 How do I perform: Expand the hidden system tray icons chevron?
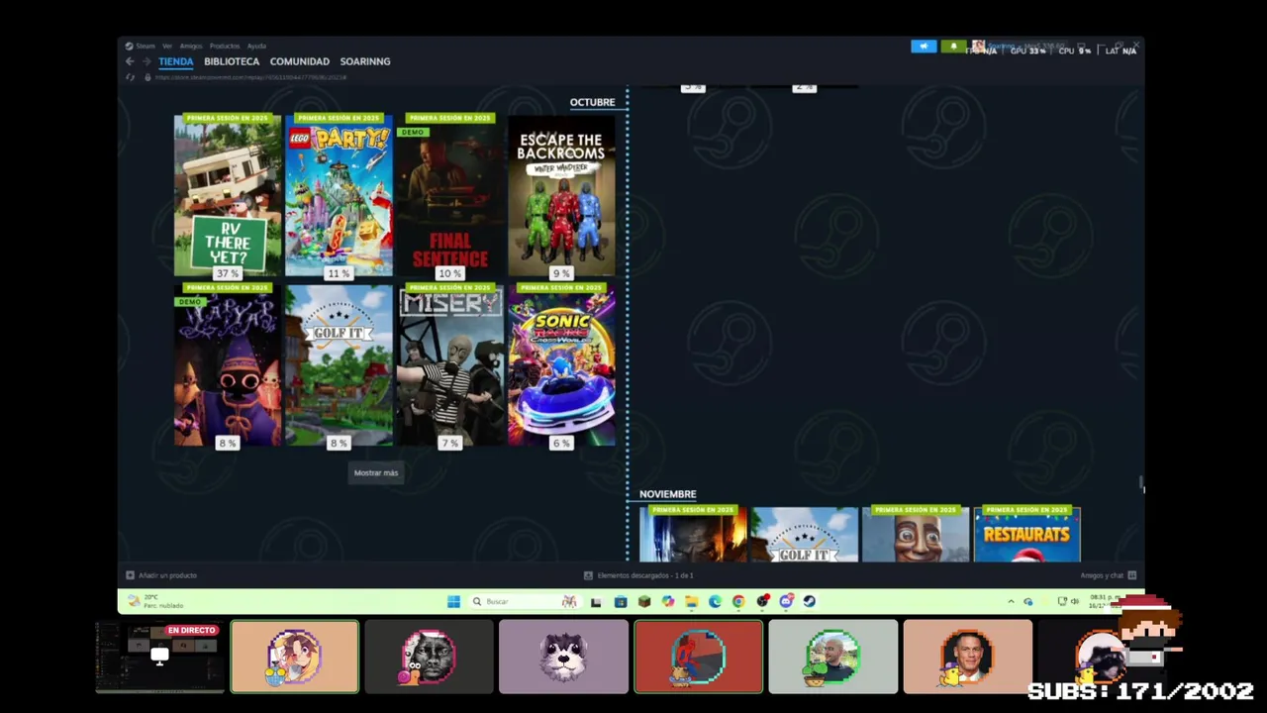[x=1011, y=601]
